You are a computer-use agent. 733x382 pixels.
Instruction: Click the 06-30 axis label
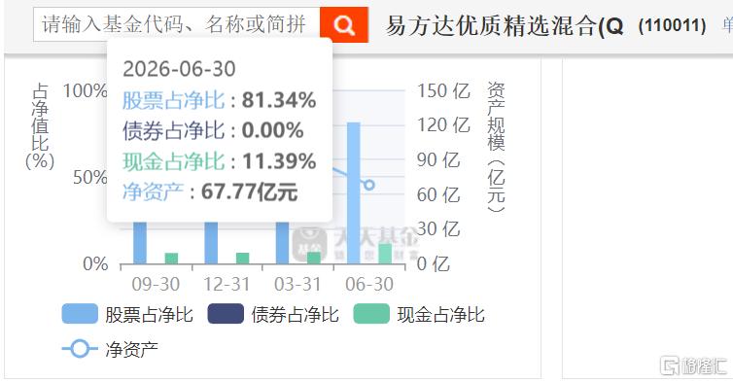point(369,284)
